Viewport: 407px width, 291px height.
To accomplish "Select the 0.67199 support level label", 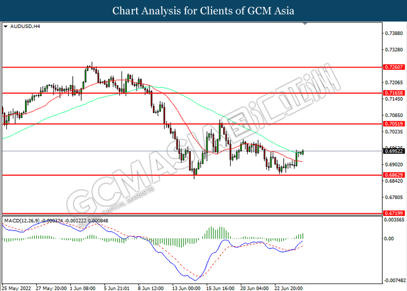I will click(x=394, y=214).
